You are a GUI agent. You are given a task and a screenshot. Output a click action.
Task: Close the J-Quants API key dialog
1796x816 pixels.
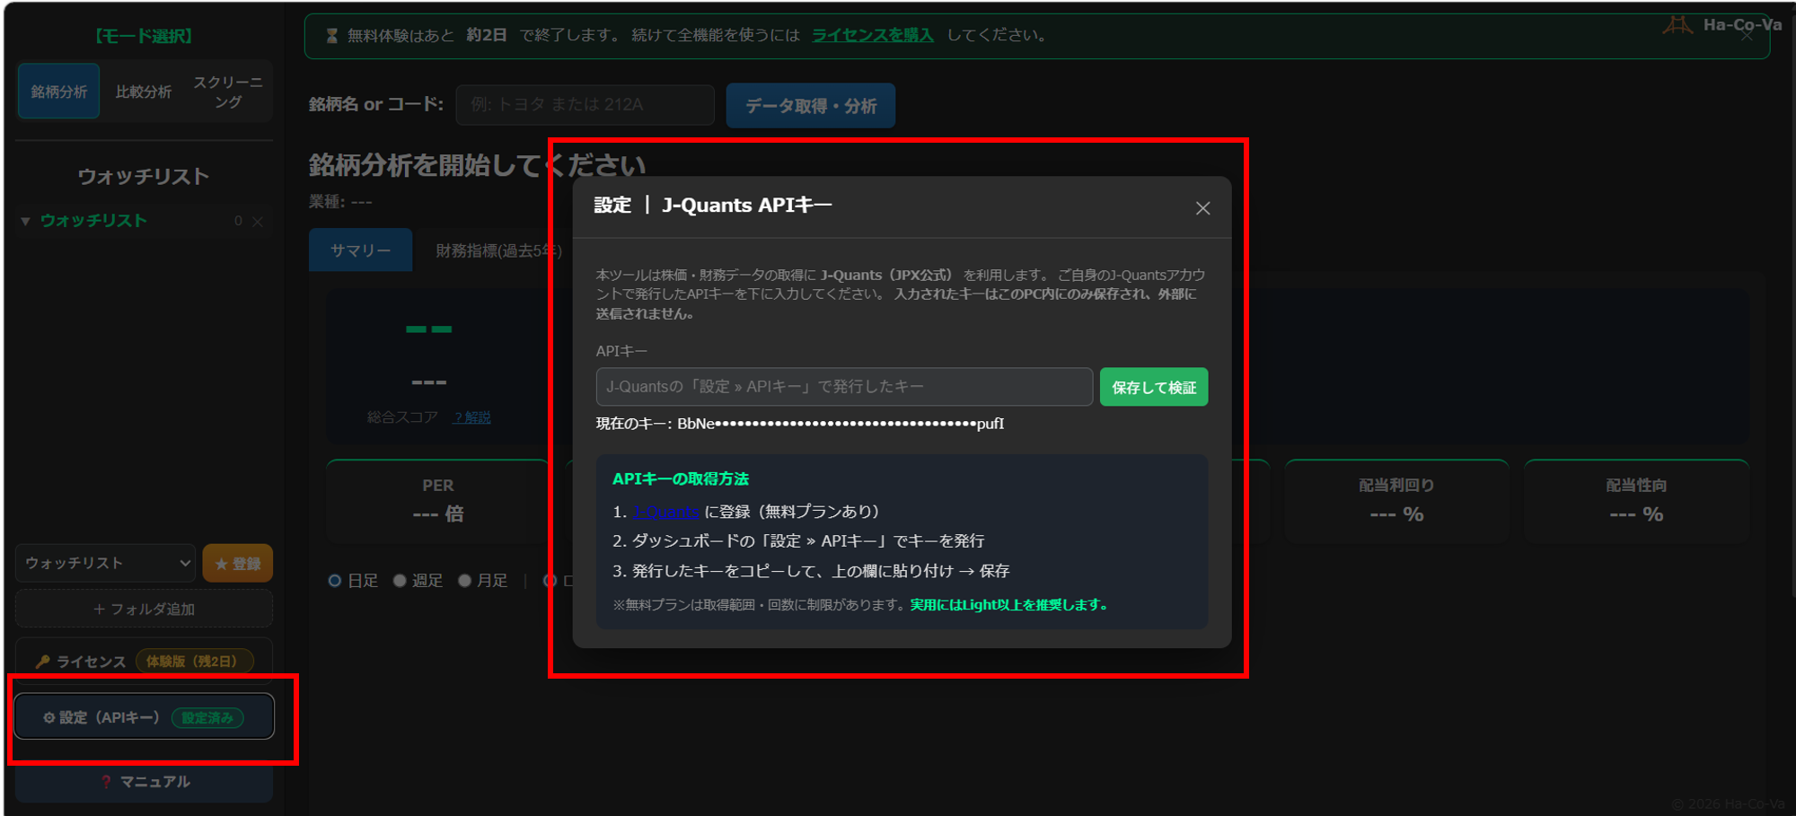pos(1202,208)
